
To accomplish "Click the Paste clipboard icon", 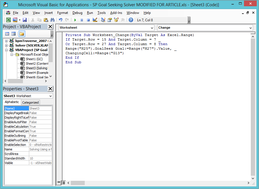I will (x=46, y=20).
